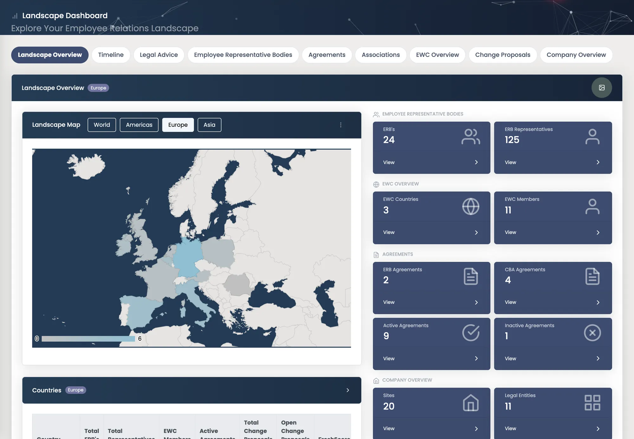Switch the map to World view
The image size is (634, 439).
pos(102,125)
